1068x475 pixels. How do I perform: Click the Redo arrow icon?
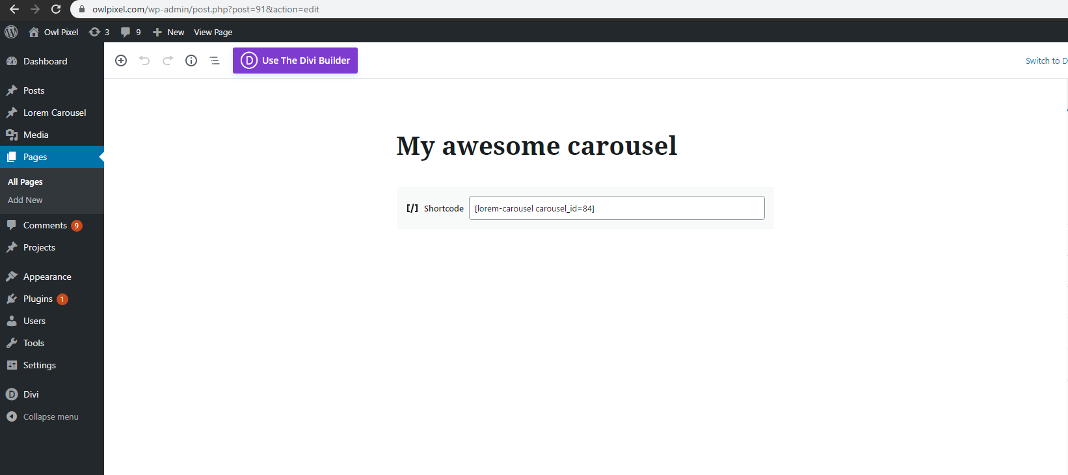[168, 61]
